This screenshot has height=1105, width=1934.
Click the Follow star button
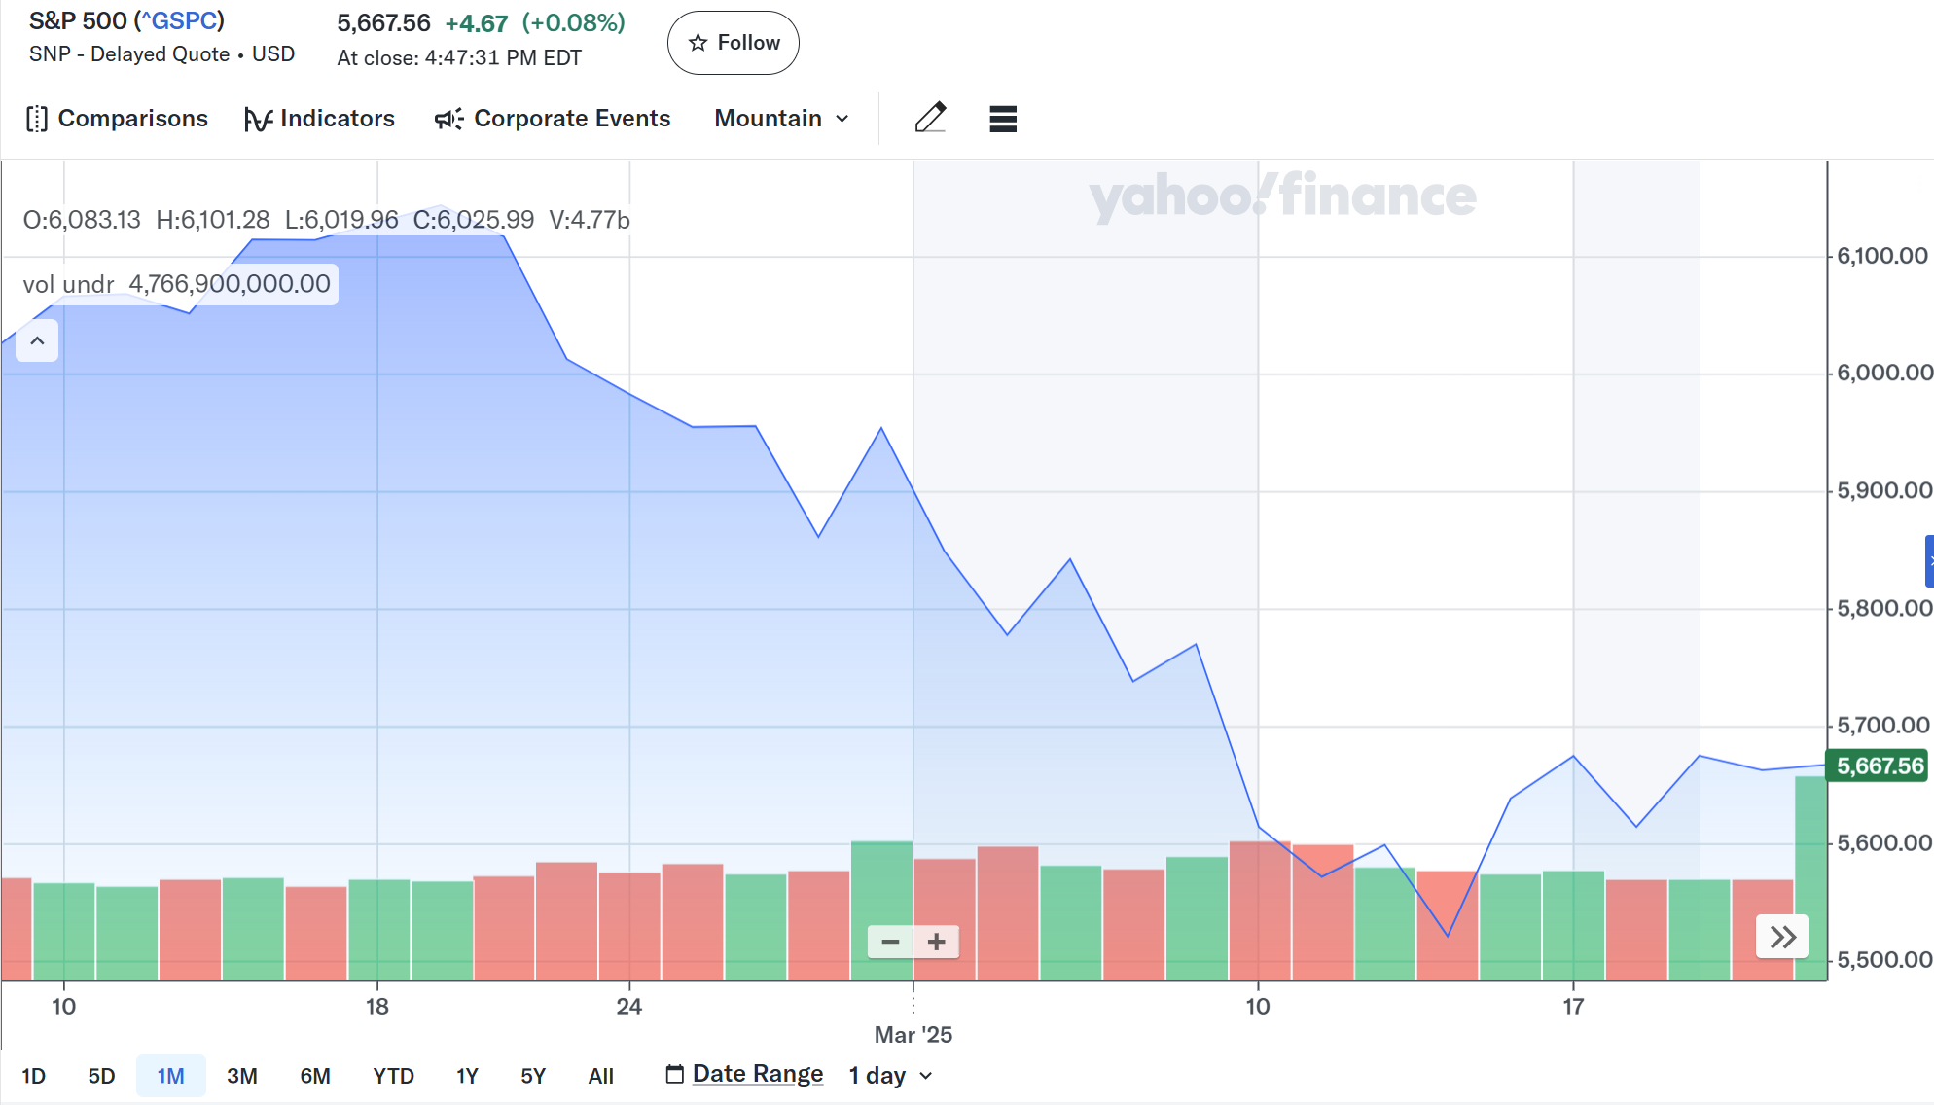tap(734, 43)
